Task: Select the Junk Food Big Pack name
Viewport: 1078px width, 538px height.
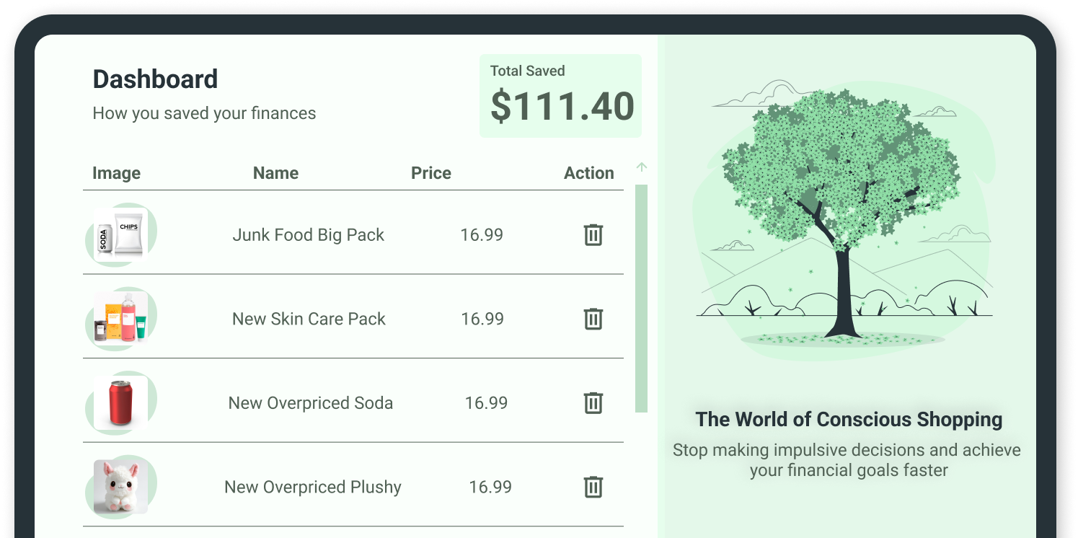Action: tap(309, 235)
